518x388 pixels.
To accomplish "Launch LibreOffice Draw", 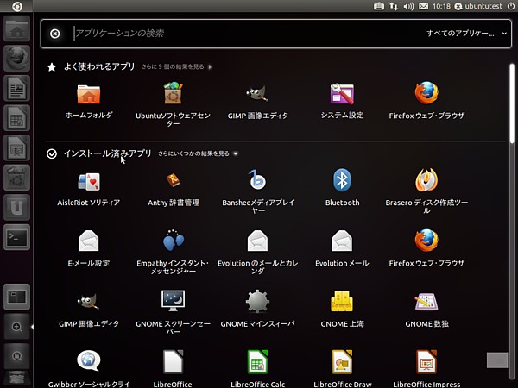I will click(342, 361).
